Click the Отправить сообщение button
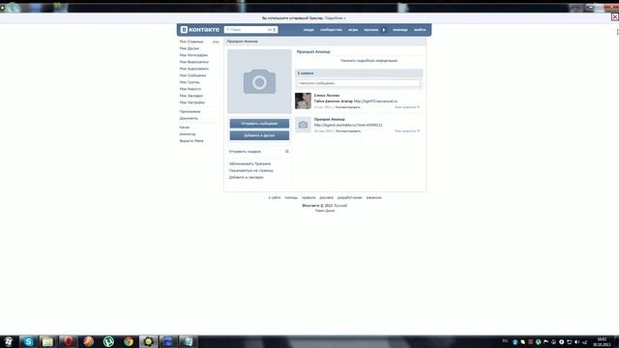 click(x=259, y=124)
